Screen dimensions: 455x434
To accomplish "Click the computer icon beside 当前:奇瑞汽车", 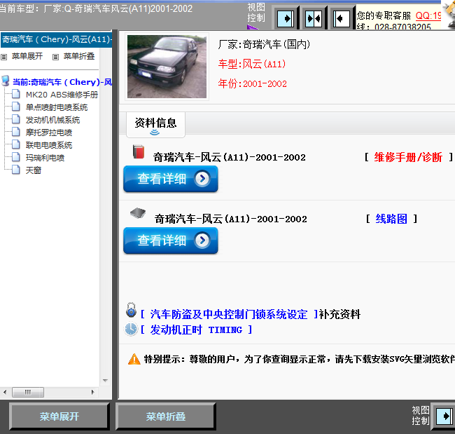I will point(6,81).
